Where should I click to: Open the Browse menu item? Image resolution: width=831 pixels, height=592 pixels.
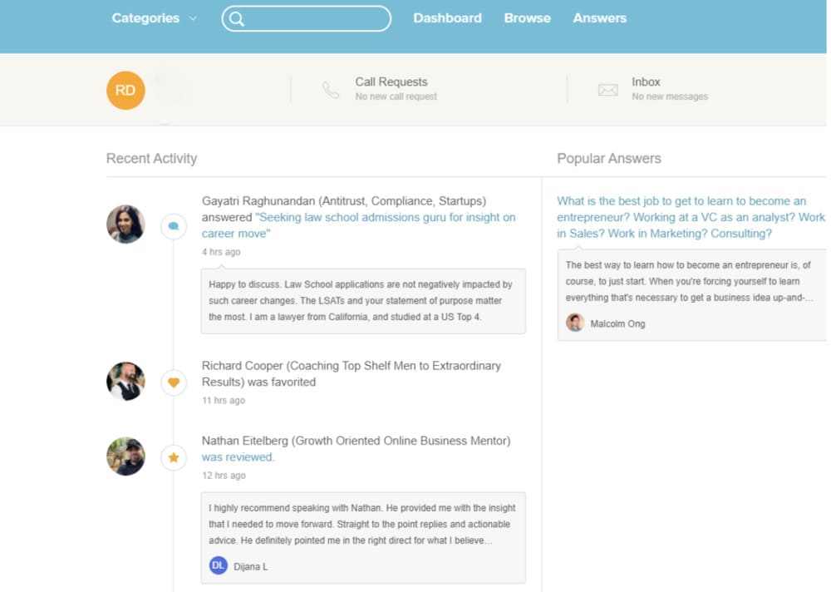pyautogui.click(x=528, y=18)
